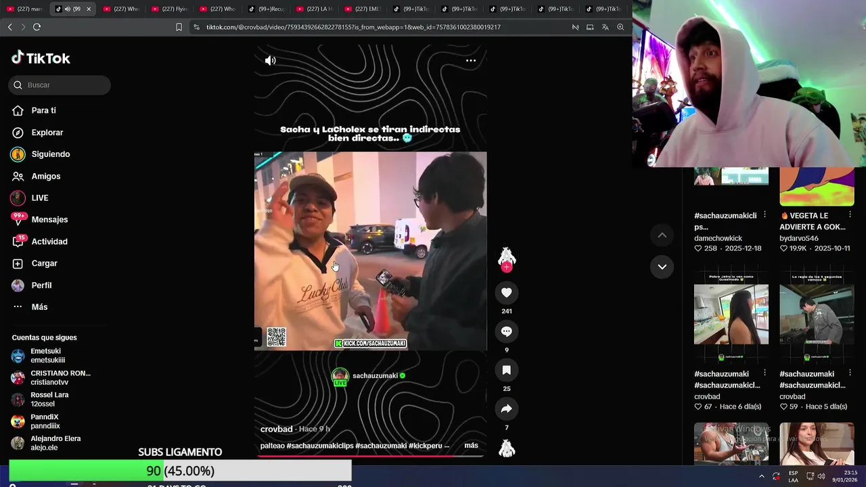The height and width of the screenshot is (487, 866).
Task: Open the Para ti feed
Action: point(43,110)
